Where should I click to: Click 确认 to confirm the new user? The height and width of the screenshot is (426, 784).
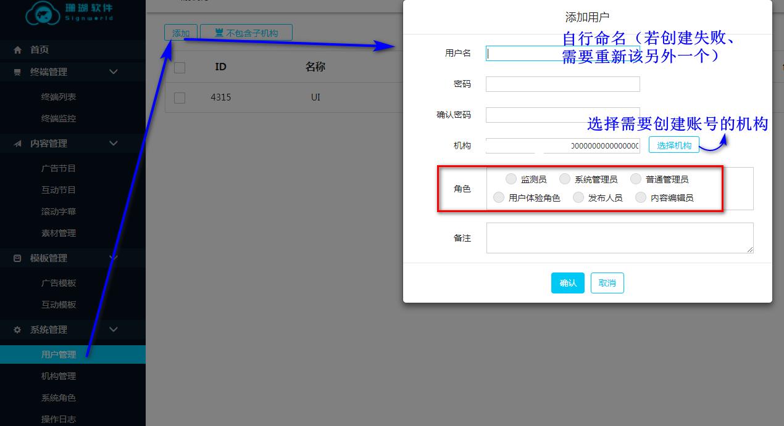567,283
